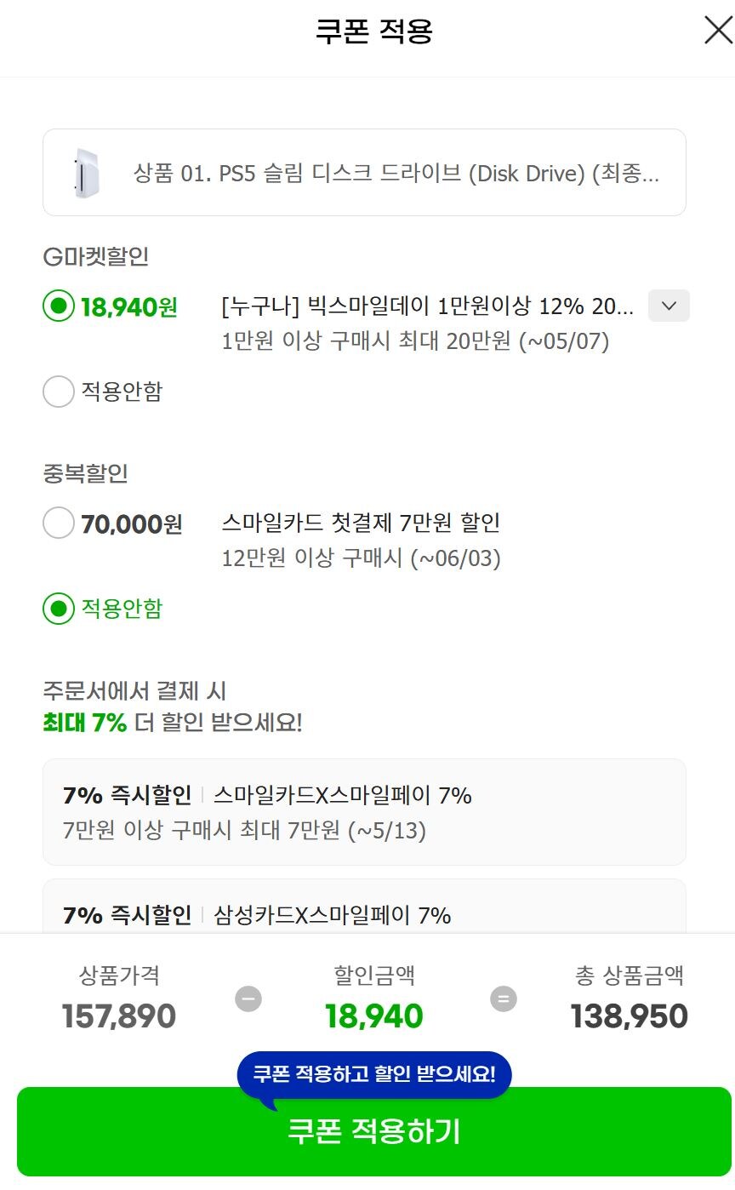Expand the 빅스마일데이 coupon detail chevron

(669, 306)
